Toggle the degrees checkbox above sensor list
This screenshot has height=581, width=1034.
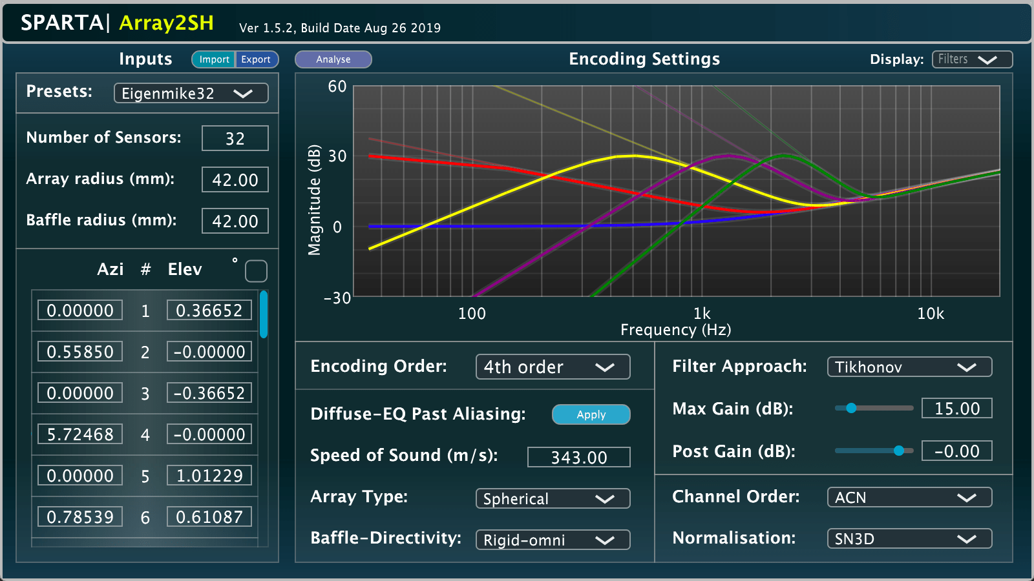pyautogui.click(x=256, y=271)
